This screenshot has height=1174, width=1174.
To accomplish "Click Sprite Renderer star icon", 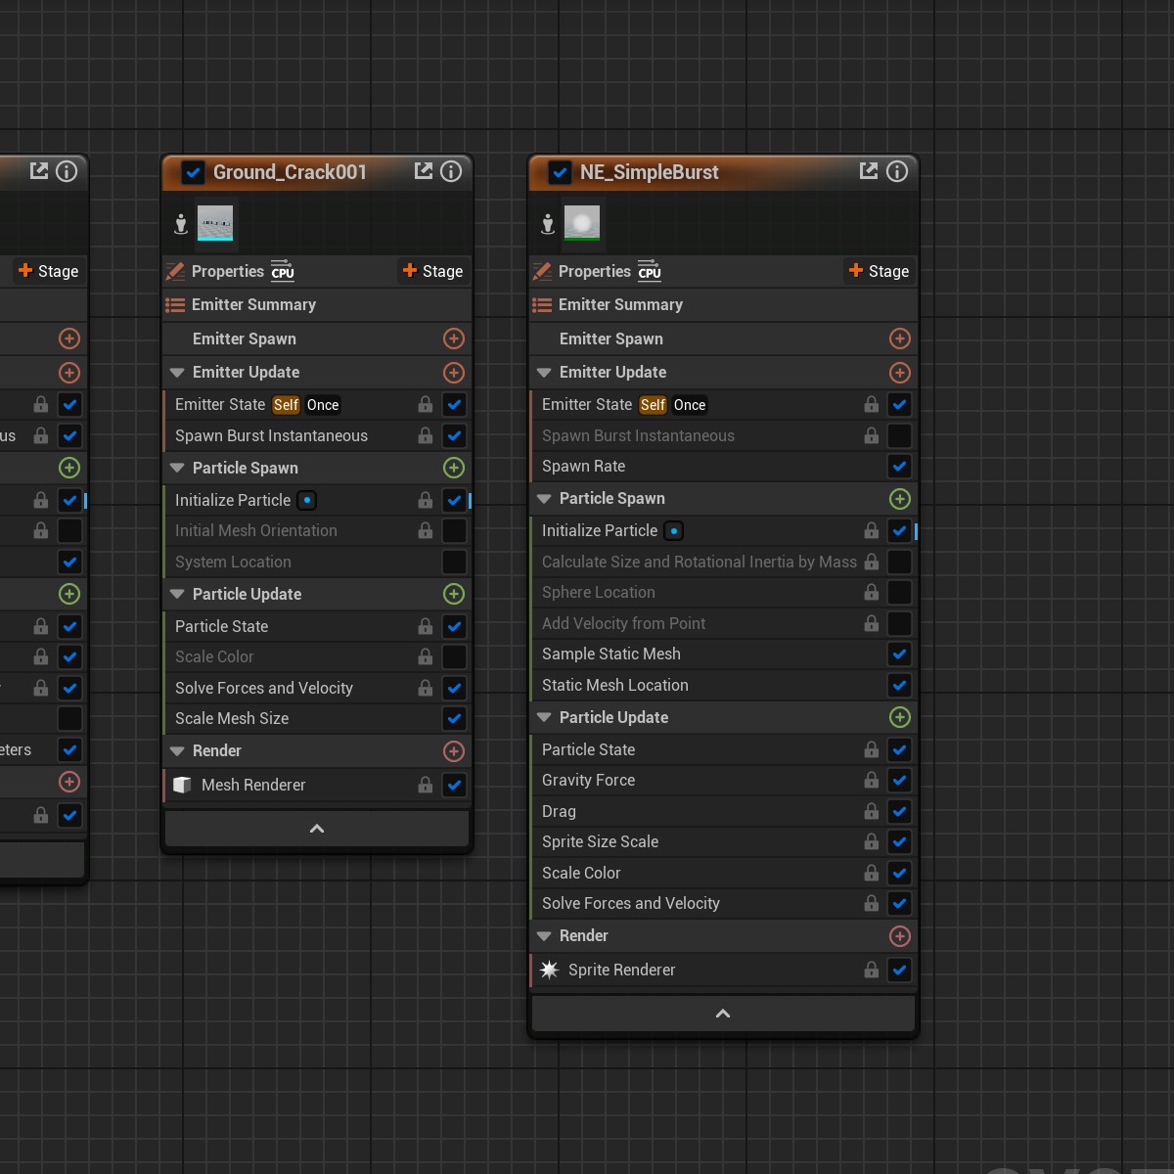I will [x=549, y=970].
